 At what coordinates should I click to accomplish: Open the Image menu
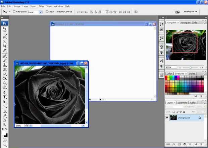(17, 6)
